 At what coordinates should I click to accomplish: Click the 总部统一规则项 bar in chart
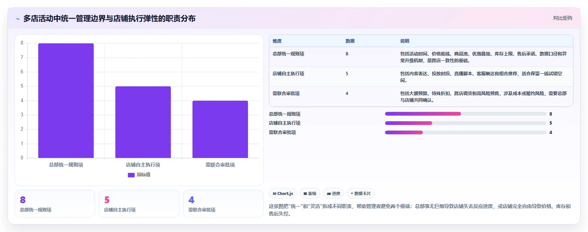pos(66,101)
